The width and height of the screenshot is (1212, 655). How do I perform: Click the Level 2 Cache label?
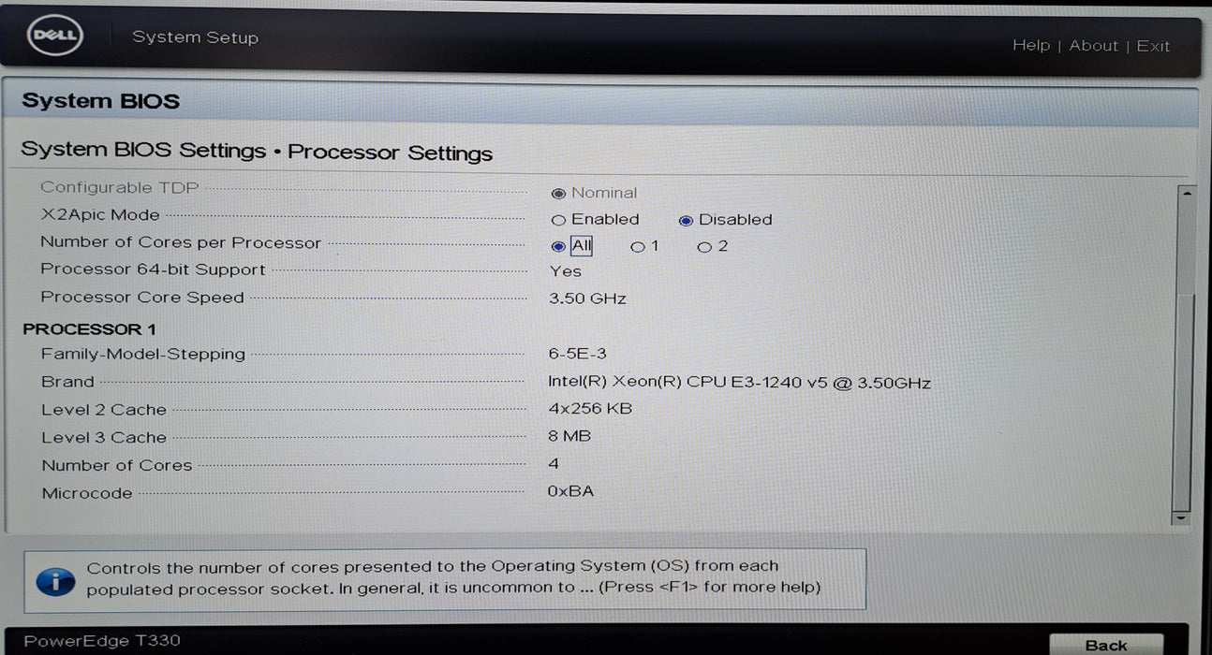pyautogui.click(x=104, y=410)
